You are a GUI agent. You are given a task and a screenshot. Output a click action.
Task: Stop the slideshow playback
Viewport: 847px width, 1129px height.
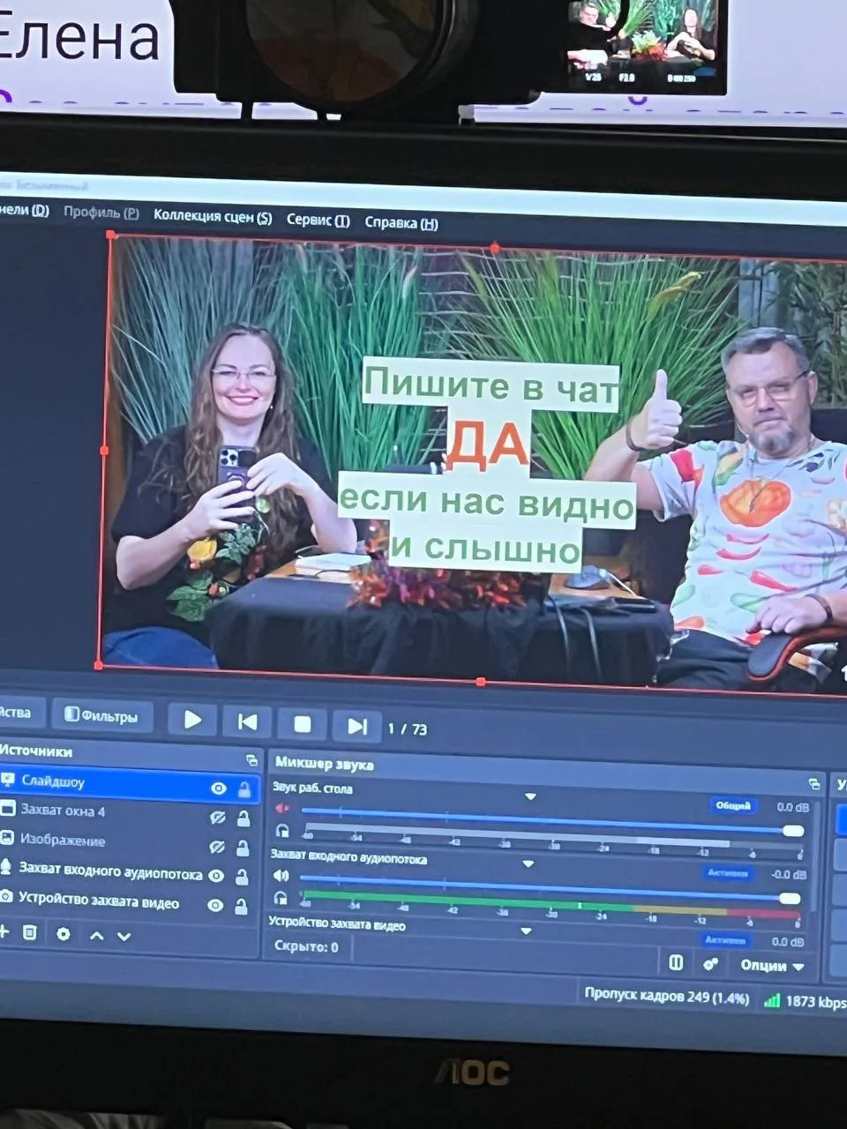(x=302, y=724)
